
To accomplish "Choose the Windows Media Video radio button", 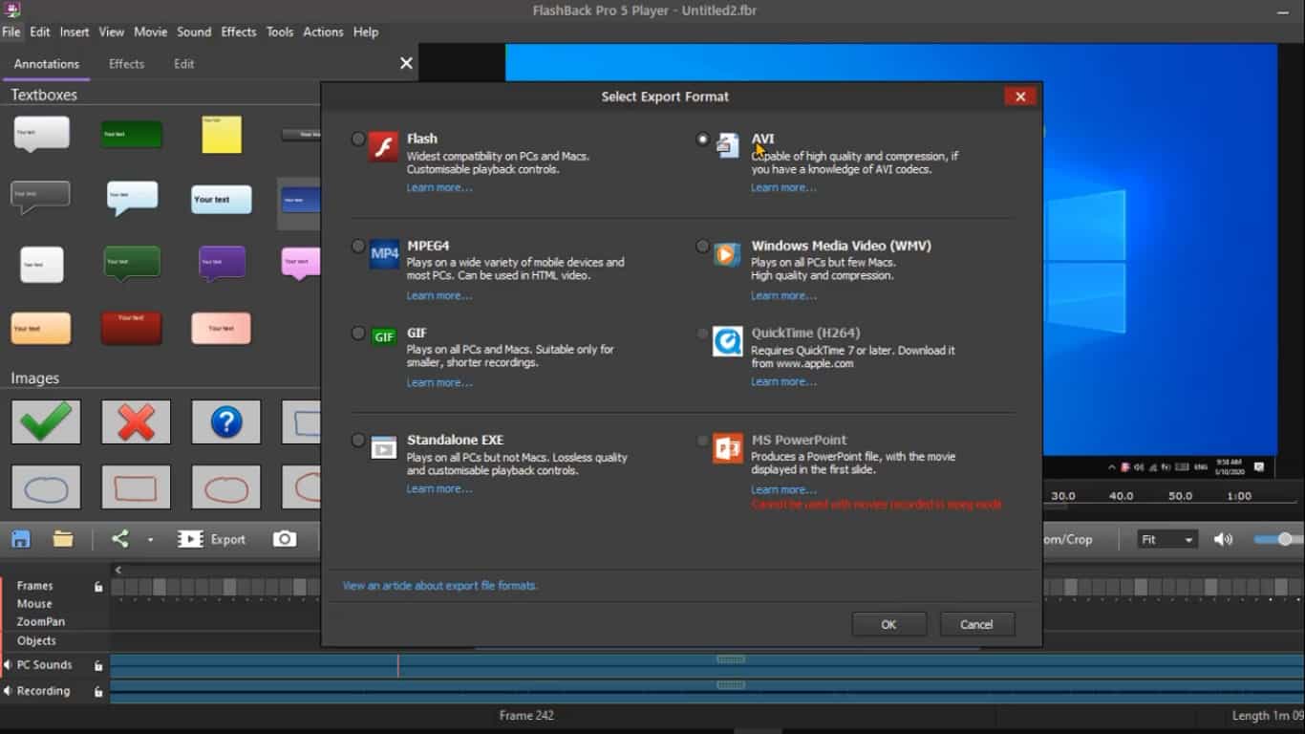I will tap(703, 246).
